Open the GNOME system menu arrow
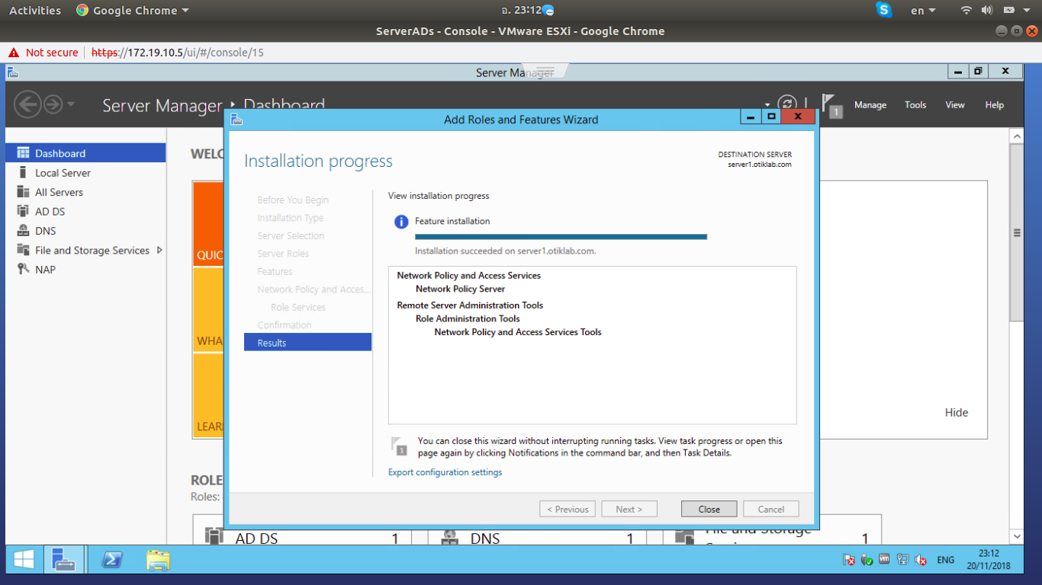The height and width of the screenshot is (585, 1042). [1027, 10]
